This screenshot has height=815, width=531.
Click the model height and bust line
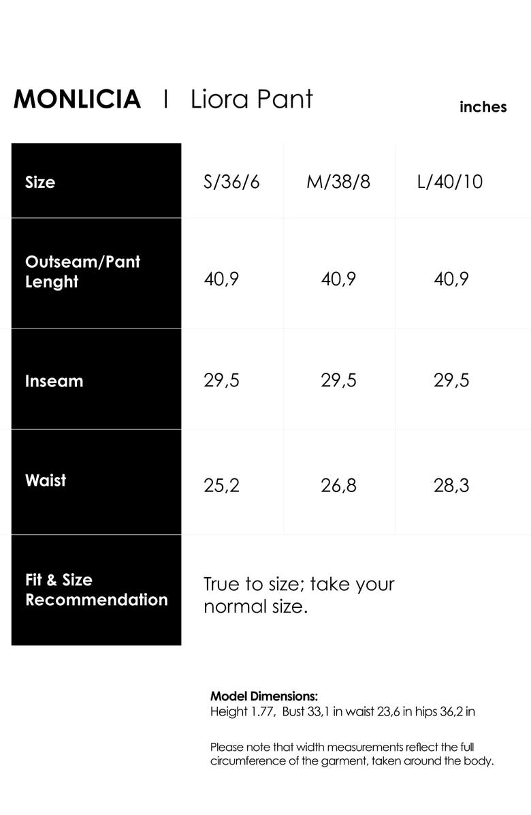pos(342,712)
